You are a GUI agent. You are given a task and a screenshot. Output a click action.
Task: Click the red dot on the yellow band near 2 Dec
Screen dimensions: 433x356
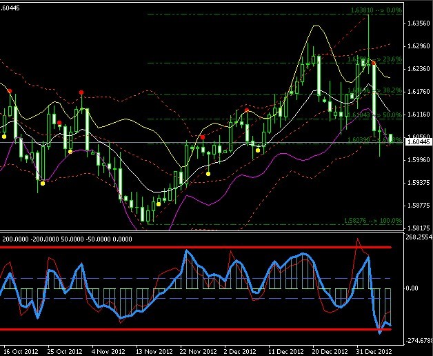click(247, 110)
